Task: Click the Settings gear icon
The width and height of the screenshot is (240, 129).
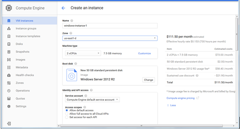Action: coord(9,106)
